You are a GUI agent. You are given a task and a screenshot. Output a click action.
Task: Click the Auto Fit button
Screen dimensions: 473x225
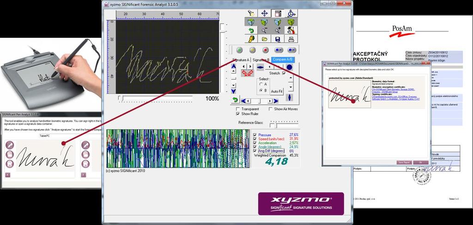[277, 91]
